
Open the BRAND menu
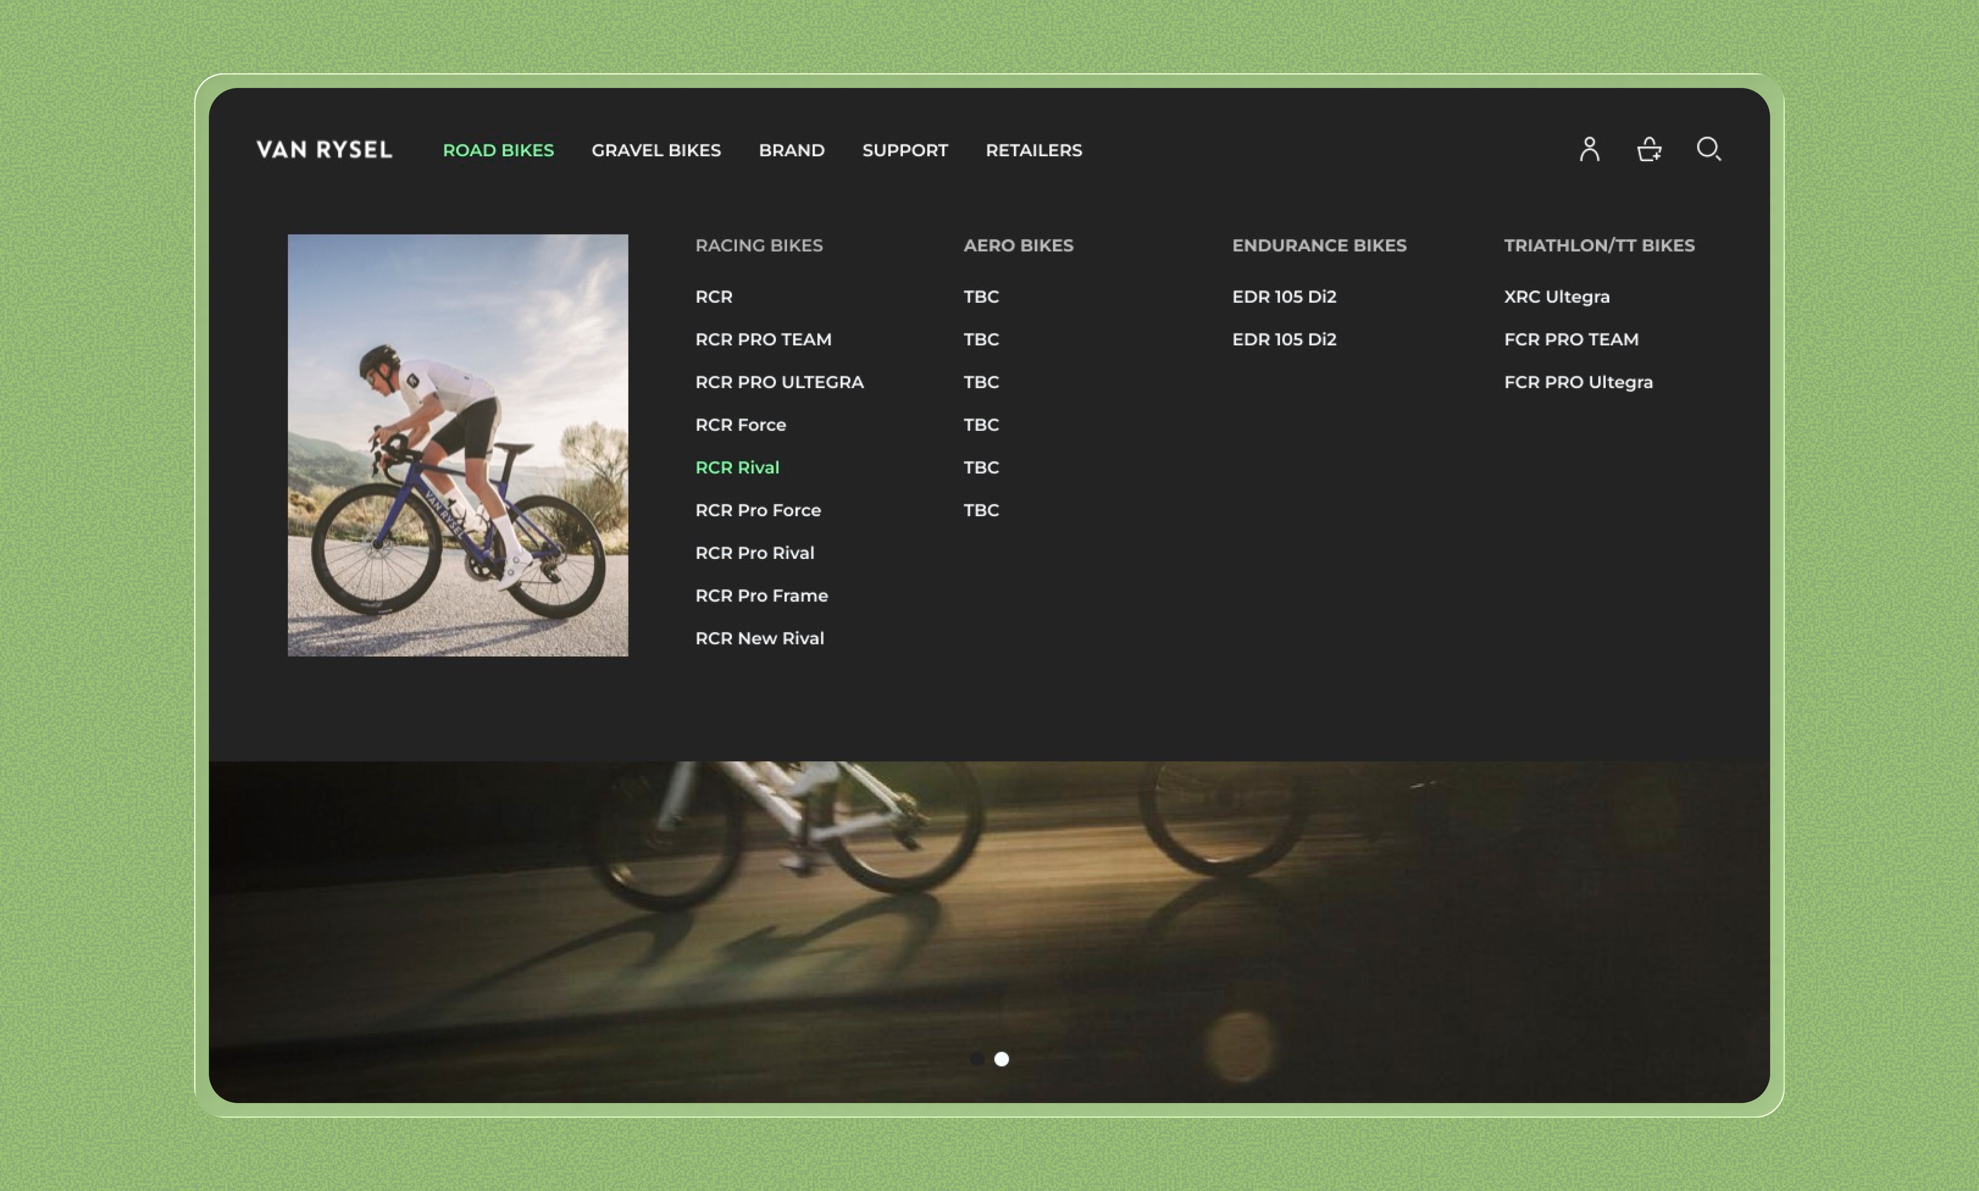792,150
